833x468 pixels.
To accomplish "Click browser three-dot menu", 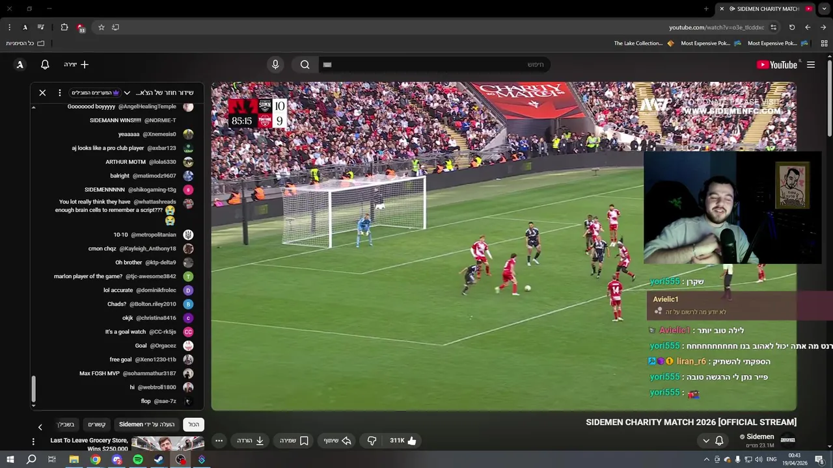I will pyautogui.click(x=9, y=27).
